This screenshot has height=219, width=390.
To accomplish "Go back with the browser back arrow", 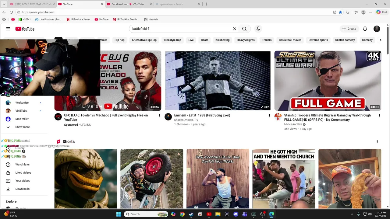I will click(4, 12).
